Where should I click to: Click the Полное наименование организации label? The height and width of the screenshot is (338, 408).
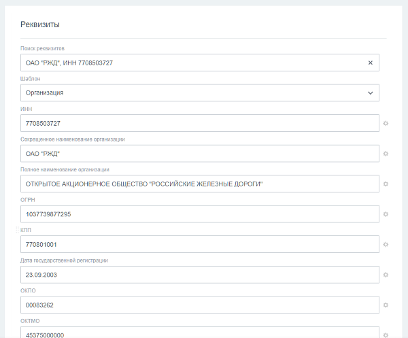click(x=65, y=169)
